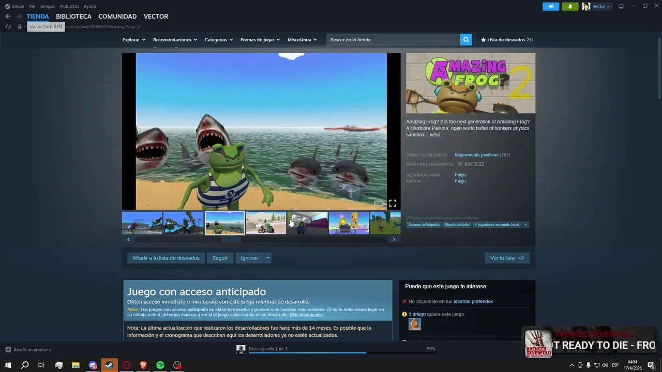
Task: Open Windows search from the taskbar
Action: [25, 365]
